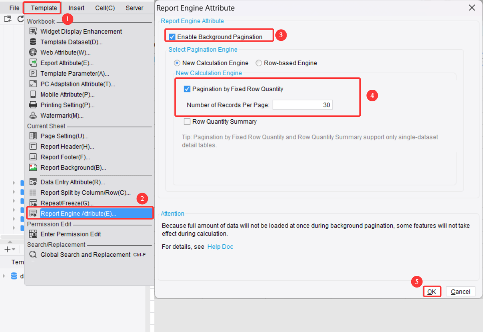Open the File menu
The width and height of the screenshot is (483, 332).
[14, 8]
